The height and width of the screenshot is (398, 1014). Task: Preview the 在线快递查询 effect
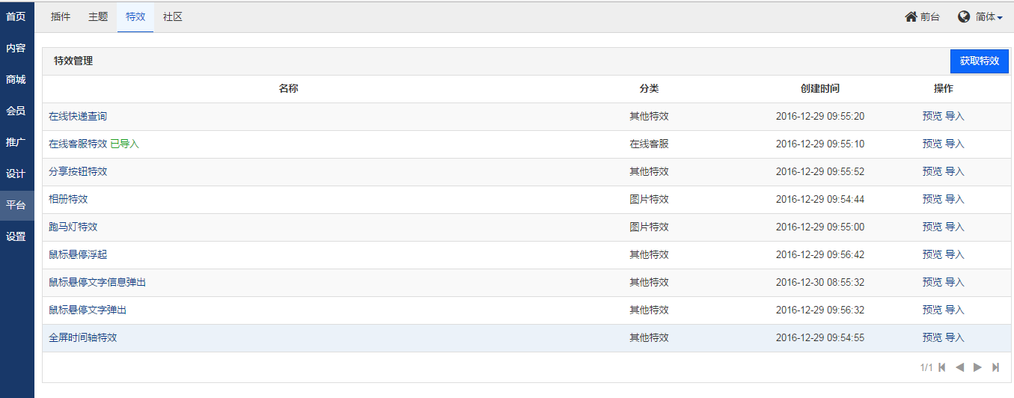pos(932,116)
